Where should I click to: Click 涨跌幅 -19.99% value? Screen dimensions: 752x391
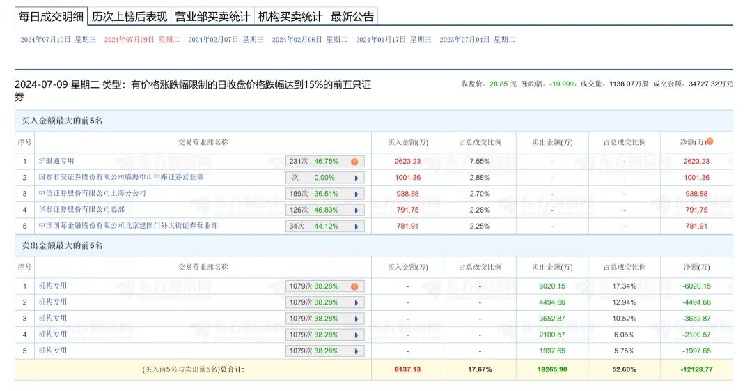[x=563, y=84]
